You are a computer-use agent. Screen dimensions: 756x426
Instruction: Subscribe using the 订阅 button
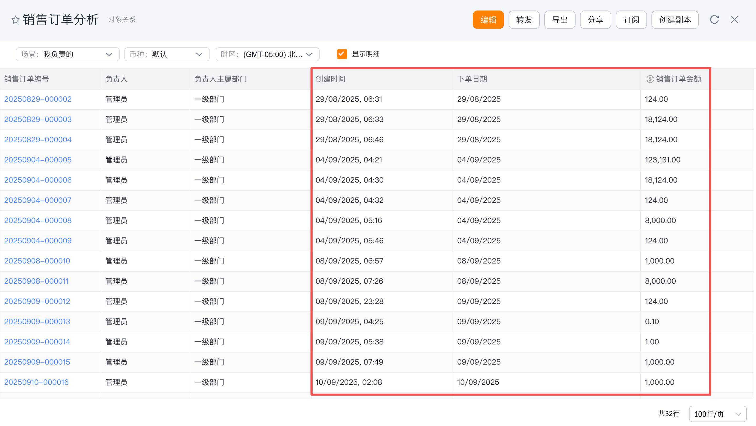pyautogui.click(x=631, y=20)
